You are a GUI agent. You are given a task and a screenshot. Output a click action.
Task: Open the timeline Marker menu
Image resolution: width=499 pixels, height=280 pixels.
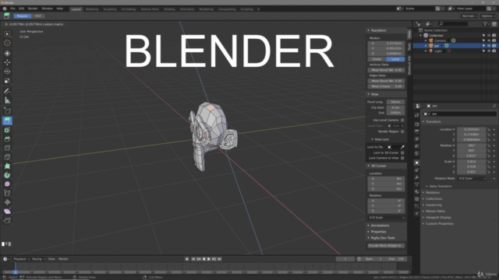pyautogui.click(x=63, y=259)
